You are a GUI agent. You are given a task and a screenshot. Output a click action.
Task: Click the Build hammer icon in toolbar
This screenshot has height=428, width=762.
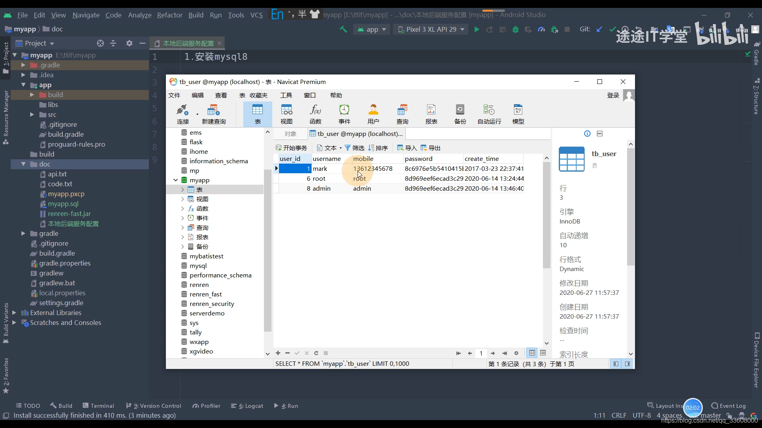(x=343, y=29)
